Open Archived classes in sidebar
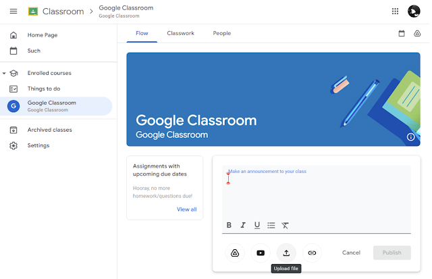The width and height of the screenshot is (432, 279). tap(49, 130)
